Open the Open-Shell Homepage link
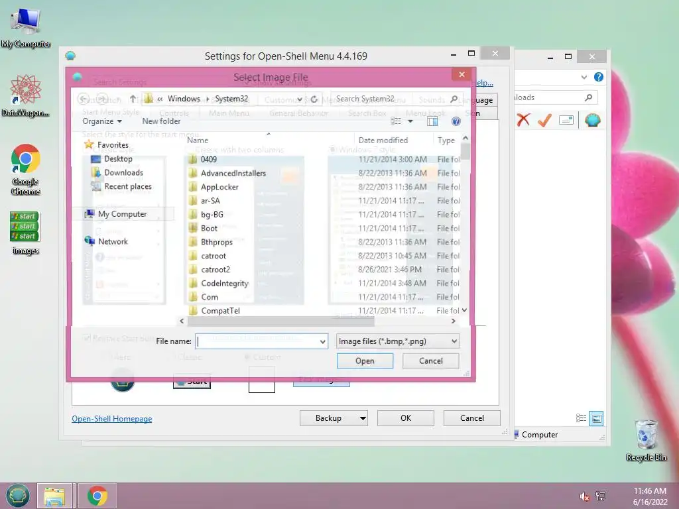The image size is (679, 509). click(111, 419)
